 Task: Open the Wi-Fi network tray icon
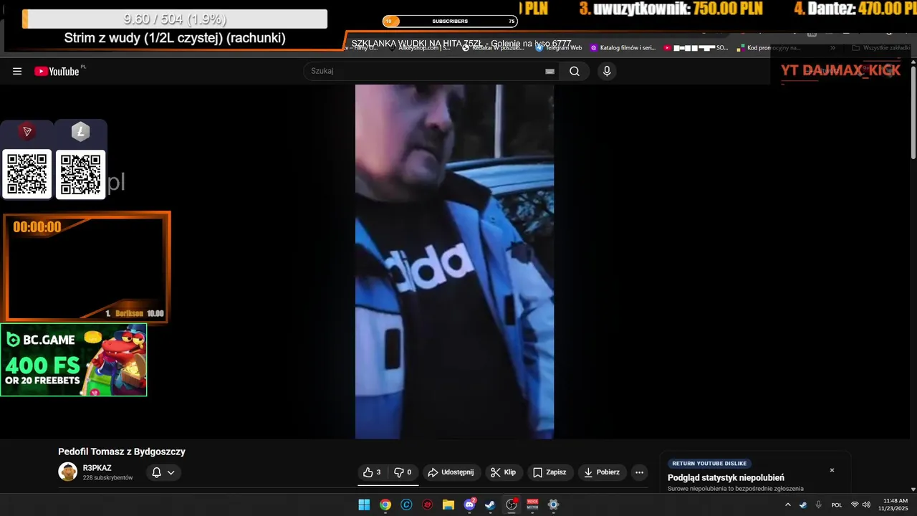pyautogui.click(x=855, y=505)
